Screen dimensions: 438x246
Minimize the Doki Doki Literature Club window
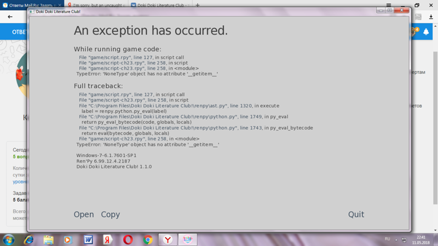(381, 10)
